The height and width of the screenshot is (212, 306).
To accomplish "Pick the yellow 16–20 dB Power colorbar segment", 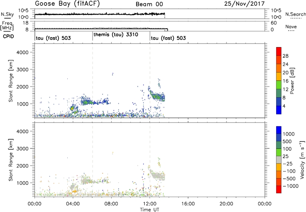I will point(279,77).
